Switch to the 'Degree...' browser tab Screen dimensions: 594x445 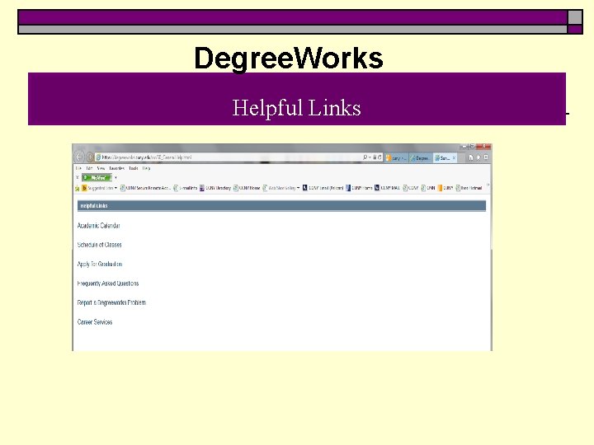[x=421, y=157]
